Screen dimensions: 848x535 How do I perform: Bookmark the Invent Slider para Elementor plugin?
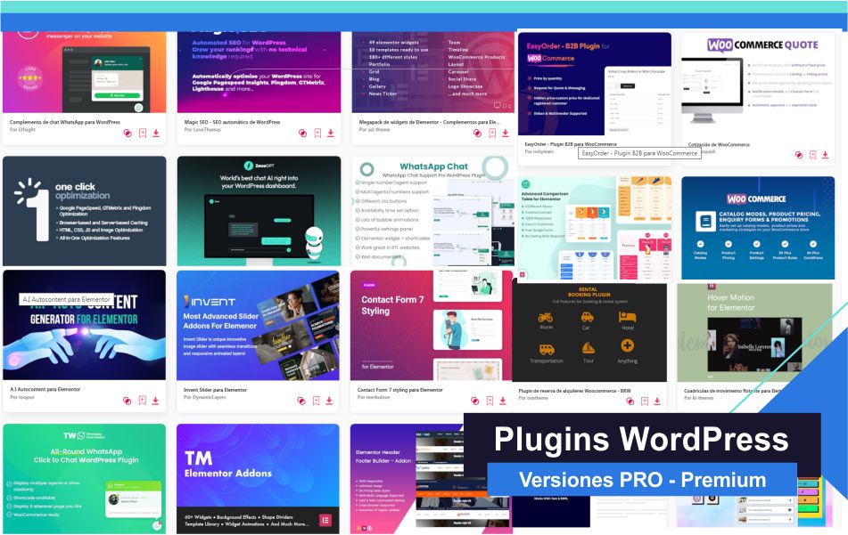click(x=316, y=401)
